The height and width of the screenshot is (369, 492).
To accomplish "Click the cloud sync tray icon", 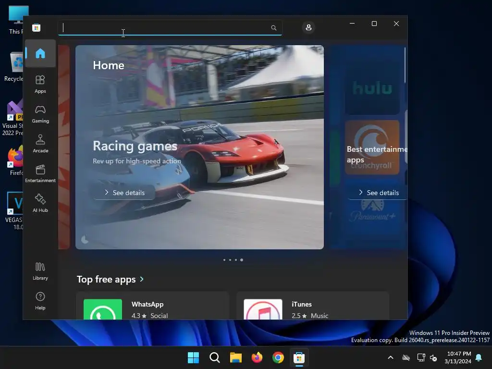I will [406, 357].
